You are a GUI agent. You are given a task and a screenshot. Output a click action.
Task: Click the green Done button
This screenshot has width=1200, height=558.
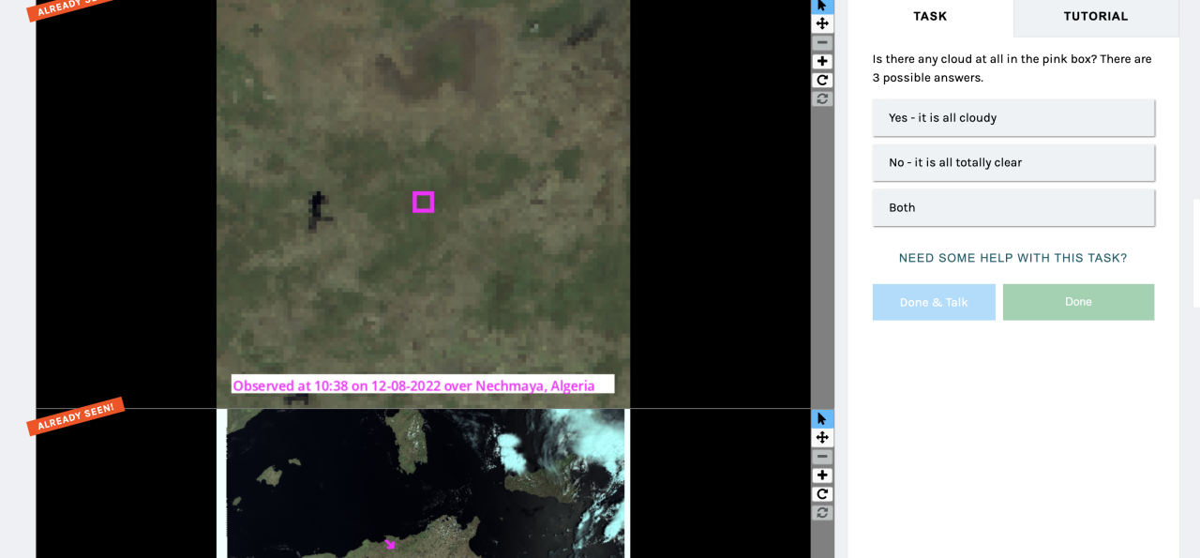click(1078, 302)
